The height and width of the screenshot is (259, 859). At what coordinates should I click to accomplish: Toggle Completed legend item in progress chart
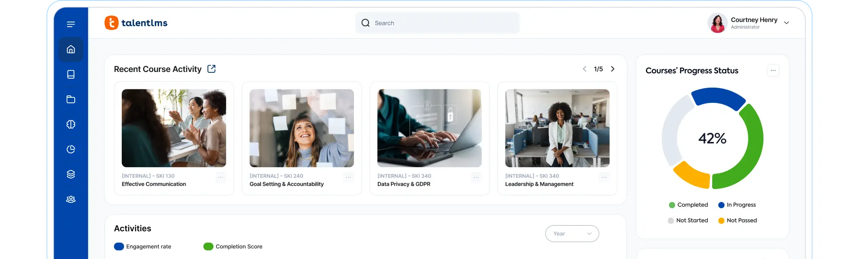(x=688, y=205)
